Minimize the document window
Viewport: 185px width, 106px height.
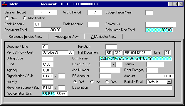(170, 4)
